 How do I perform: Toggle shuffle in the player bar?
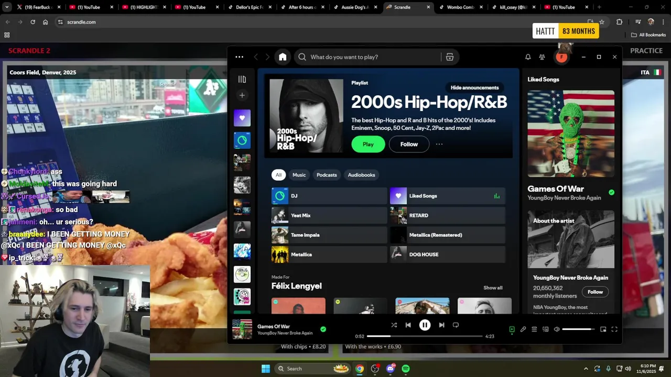pos(394,325)
